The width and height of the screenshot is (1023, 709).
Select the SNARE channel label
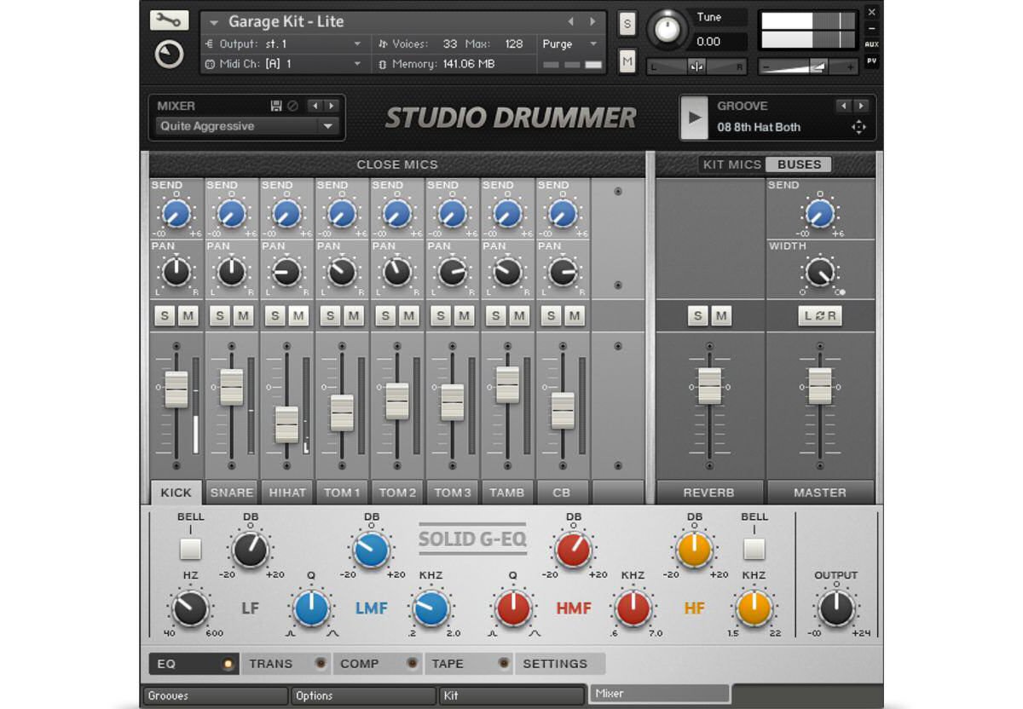(231, 492)
